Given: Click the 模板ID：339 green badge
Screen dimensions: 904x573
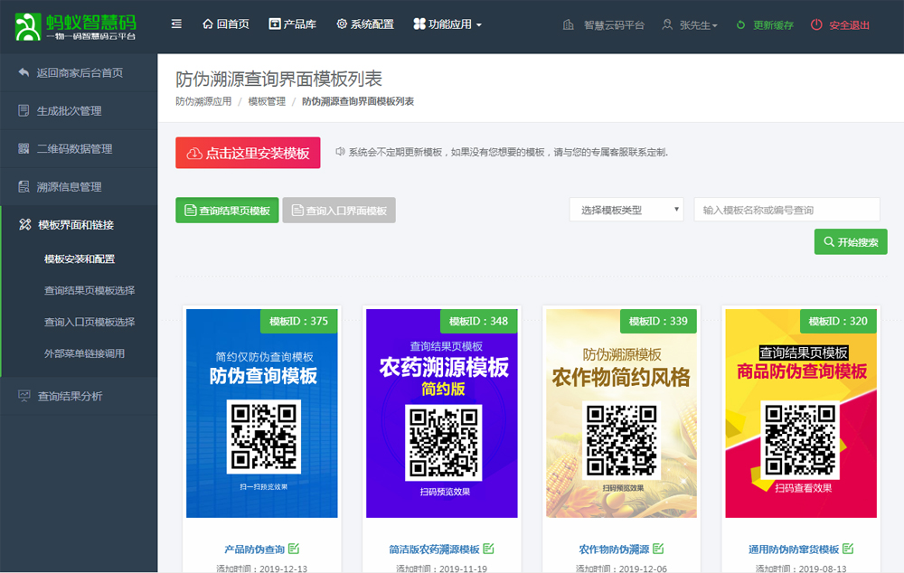Looking at the screenshot, I should (x=658, y=321).
